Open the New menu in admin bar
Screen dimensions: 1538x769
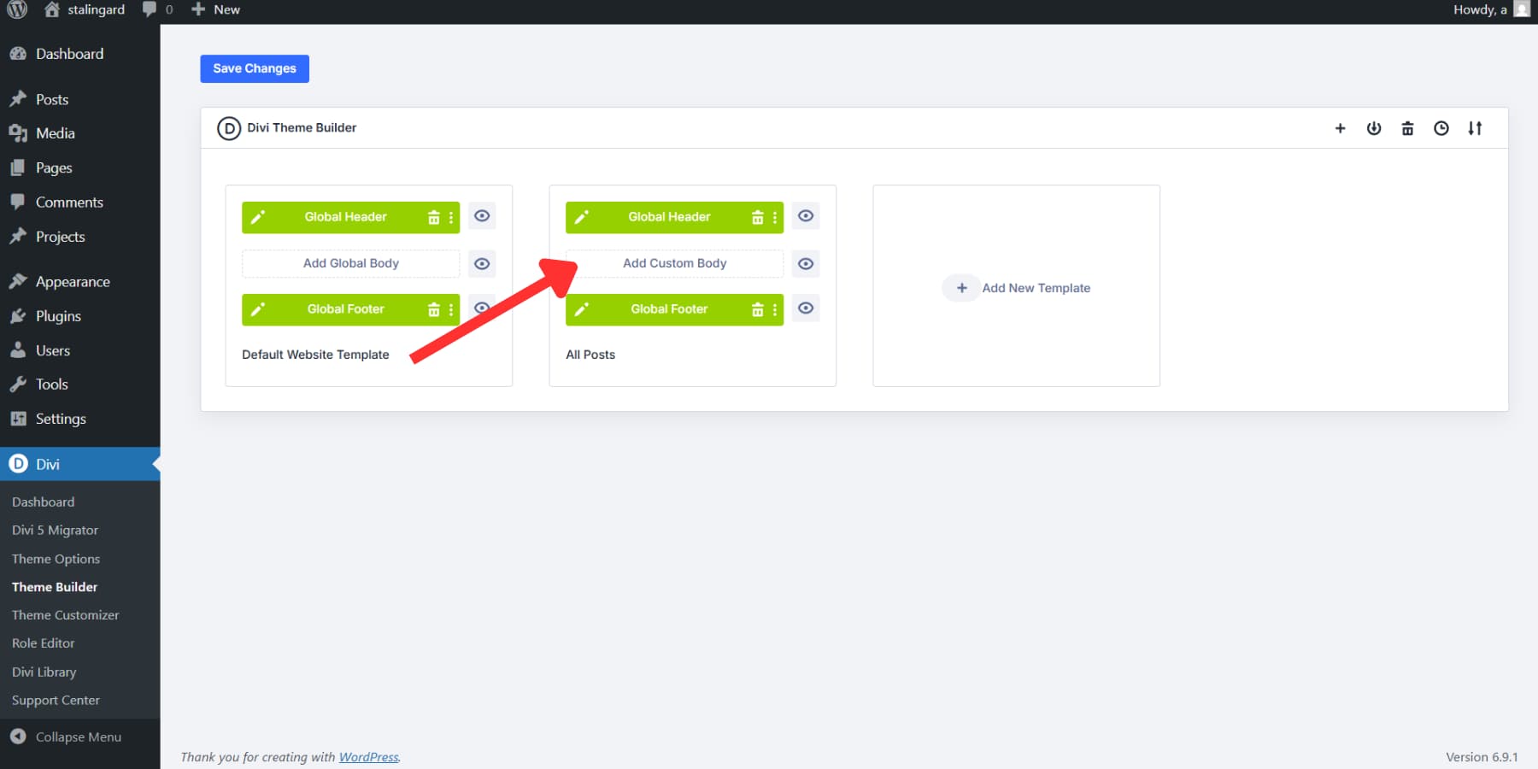pos(215,9)
